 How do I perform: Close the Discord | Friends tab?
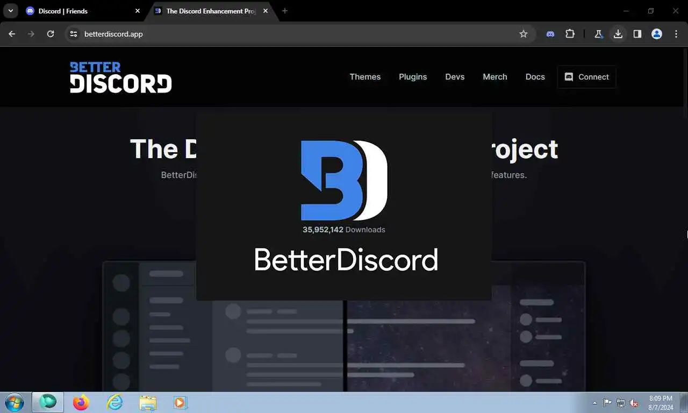click(x=138, y=11)
